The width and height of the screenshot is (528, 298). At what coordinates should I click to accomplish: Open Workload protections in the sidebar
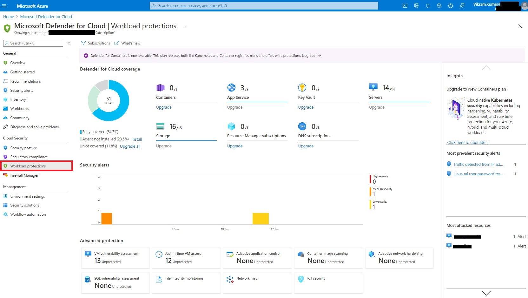37,166
